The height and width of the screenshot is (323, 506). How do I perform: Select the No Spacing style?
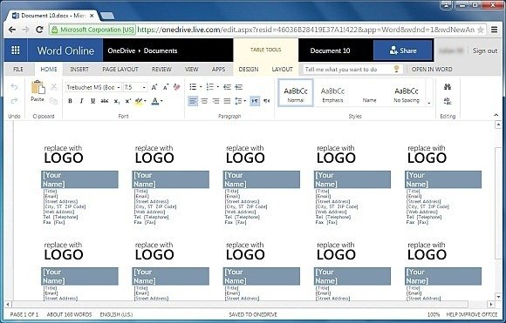click(406, 94)
